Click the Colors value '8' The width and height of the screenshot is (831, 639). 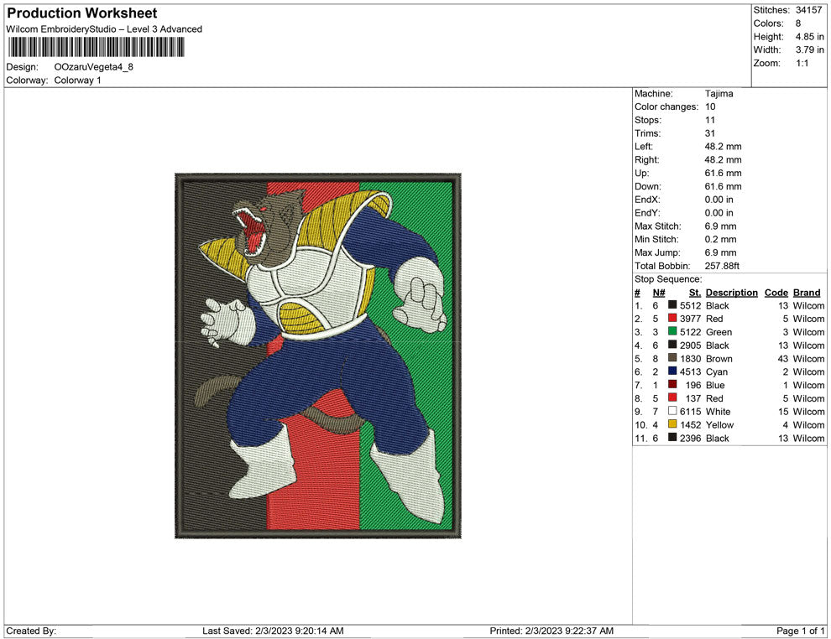pos(798,23)
